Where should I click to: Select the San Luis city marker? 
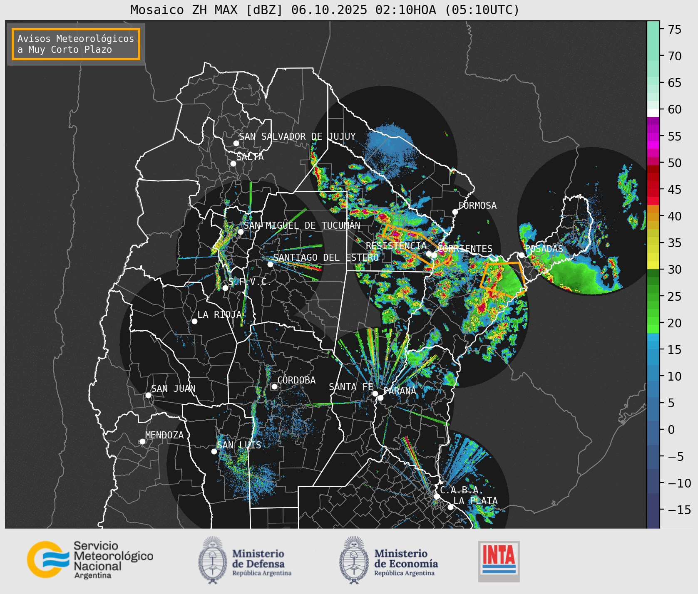click(214, 451)
